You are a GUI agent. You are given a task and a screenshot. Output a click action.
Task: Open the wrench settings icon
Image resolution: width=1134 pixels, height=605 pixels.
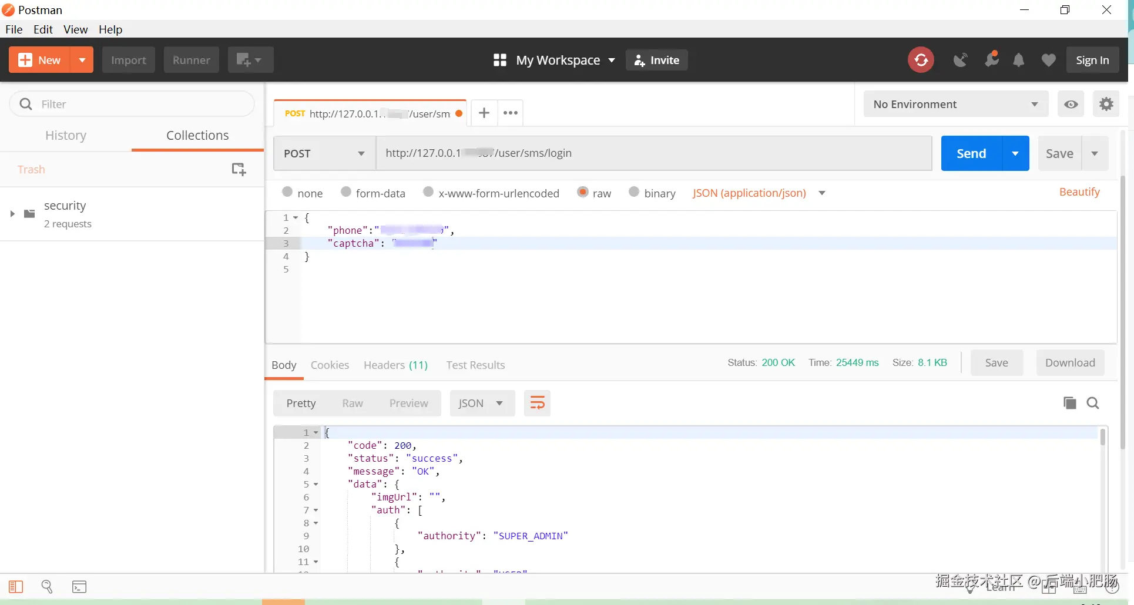992,59
